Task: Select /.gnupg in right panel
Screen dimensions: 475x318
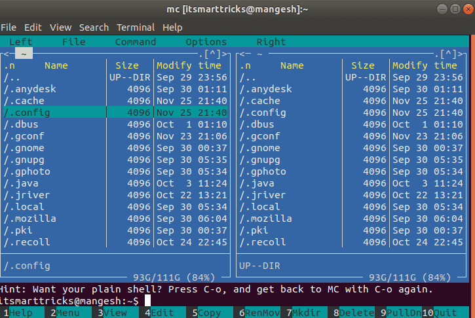Action: [351, 160]
